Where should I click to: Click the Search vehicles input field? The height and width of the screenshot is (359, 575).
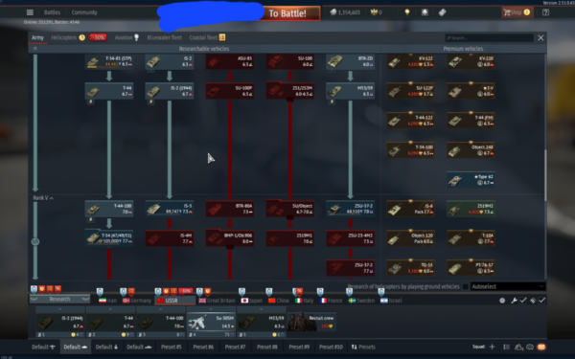(x=489, y=37)
